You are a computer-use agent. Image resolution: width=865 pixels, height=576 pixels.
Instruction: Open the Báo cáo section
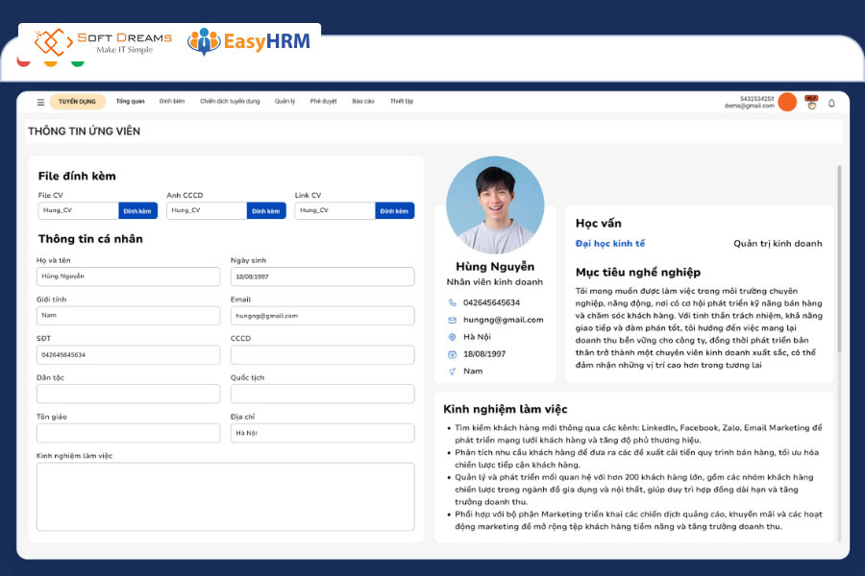363,100
